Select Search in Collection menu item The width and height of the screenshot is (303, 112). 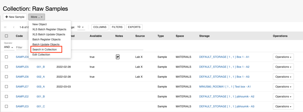(x=45, y=49)
